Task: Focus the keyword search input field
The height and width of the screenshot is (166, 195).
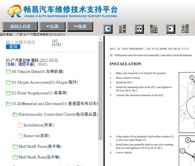Action: (x=27, y=42)
